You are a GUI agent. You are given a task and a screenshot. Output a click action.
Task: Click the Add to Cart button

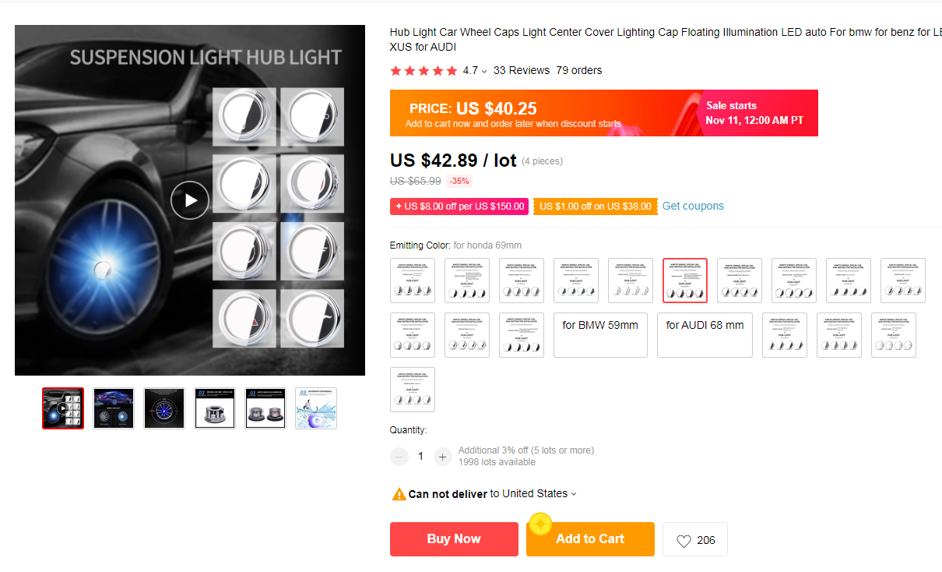point(590,539)
